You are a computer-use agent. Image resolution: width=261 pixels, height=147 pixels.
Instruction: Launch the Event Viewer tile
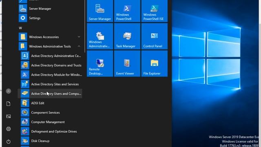pyautogui.click(x=127, y=64)
